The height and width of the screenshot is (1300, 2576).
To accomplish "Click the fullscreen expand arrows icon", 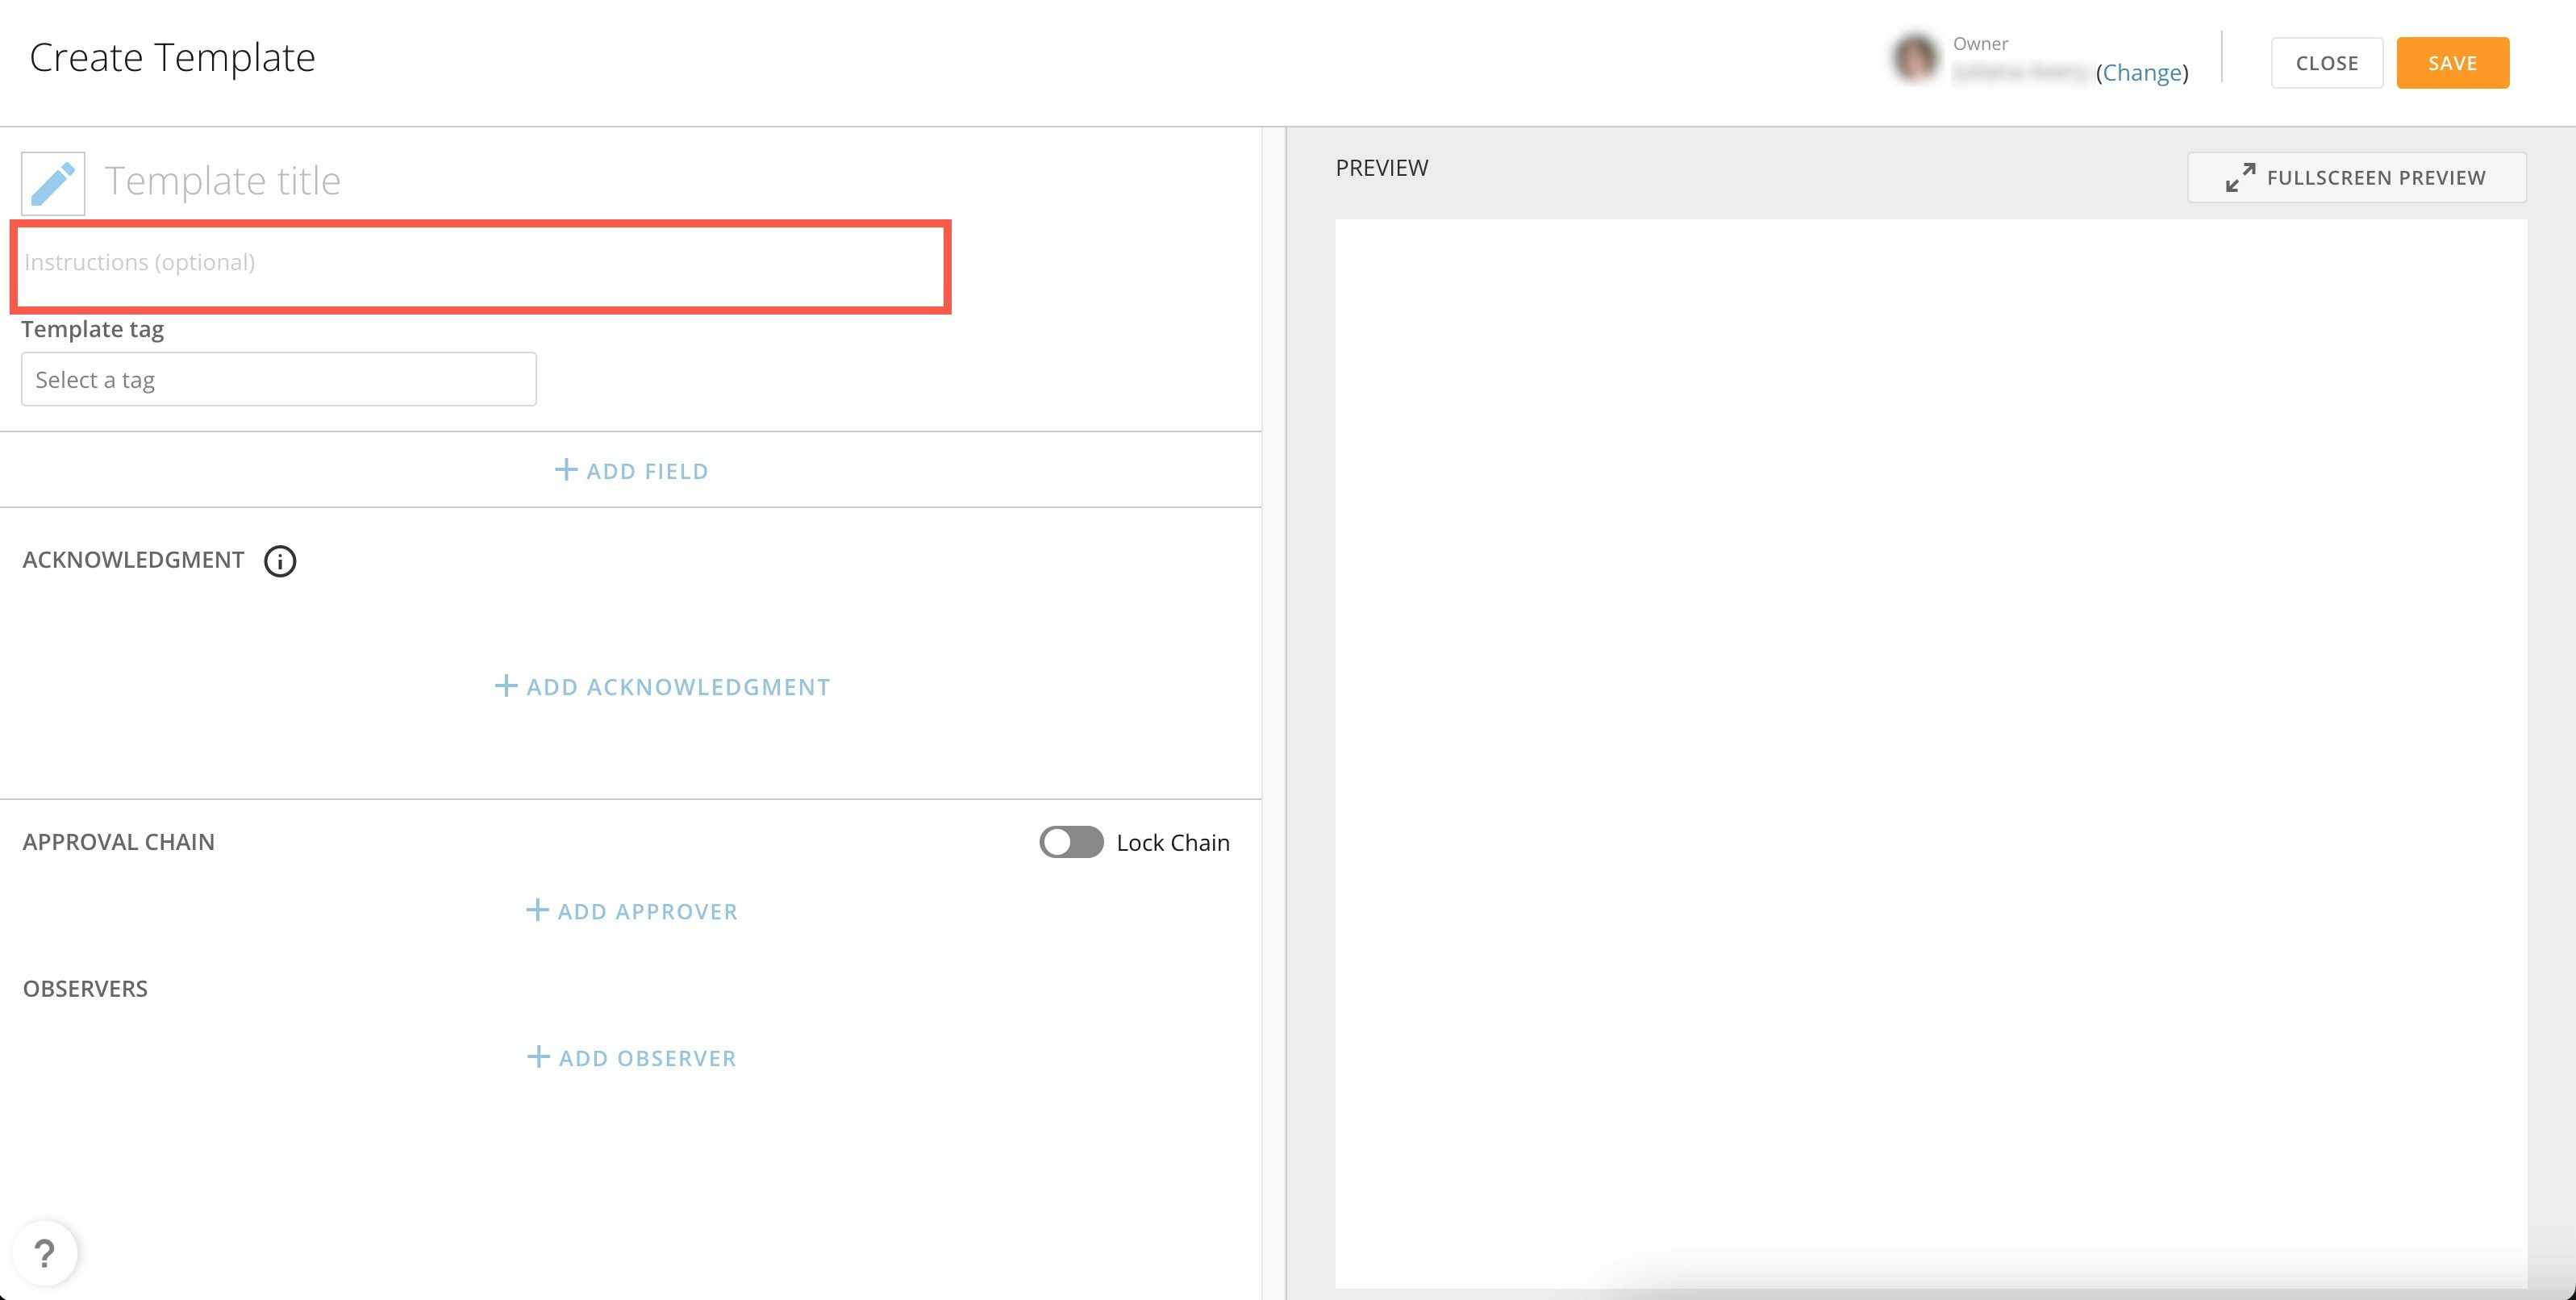I will point(2240,178).
